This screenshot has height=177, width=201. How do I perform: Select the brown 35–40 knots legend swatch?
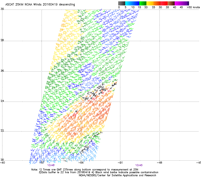coord(171,3)
